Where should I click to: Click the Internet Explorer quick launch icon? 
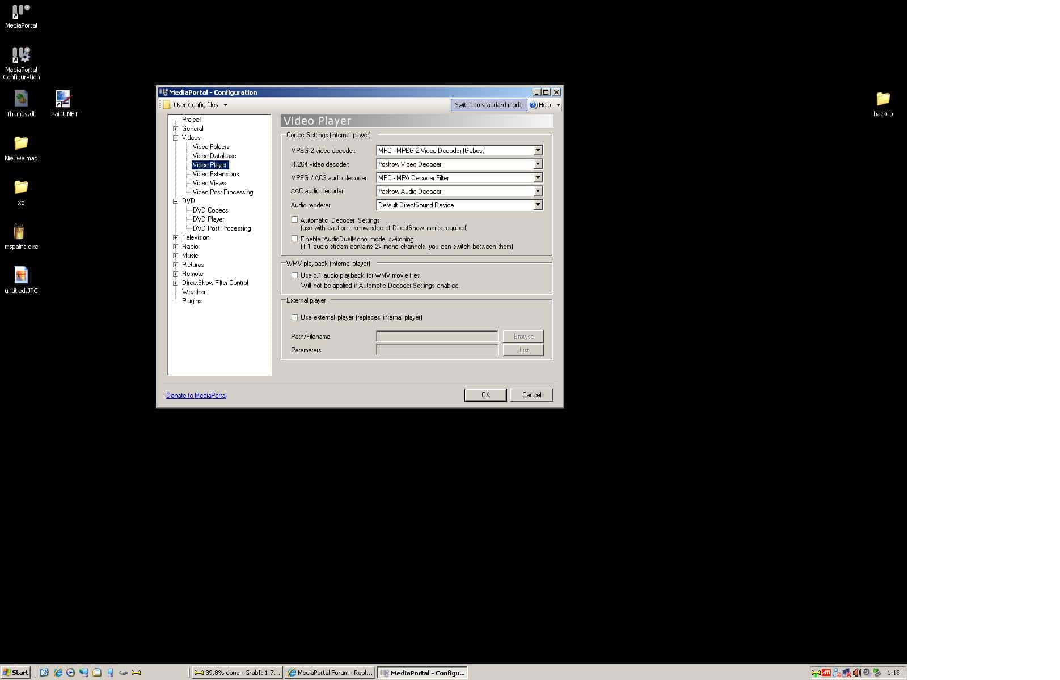[x=58, y=673]
